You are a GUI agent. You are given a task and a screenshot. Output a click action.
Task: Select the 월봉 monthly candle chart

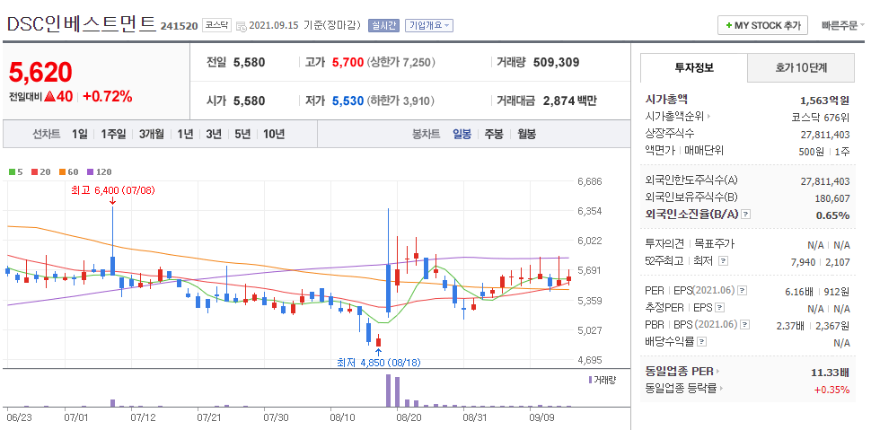click(526, 134)
